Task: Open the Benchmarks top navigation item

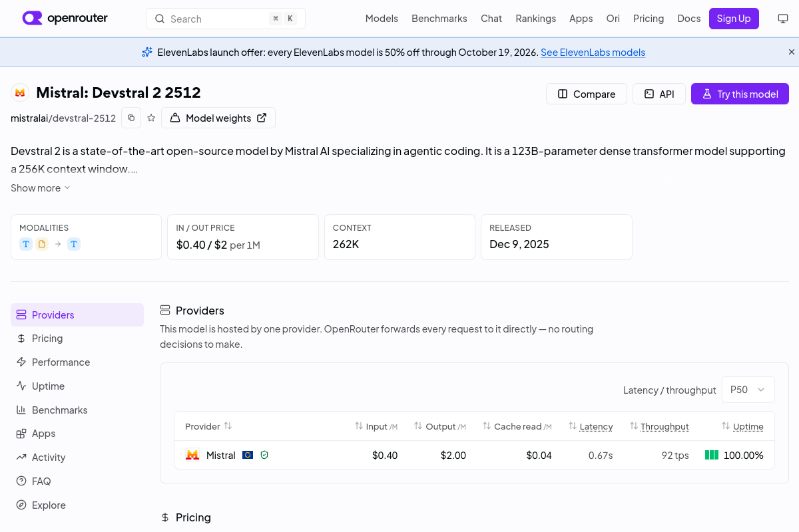Action: [439, 19]
